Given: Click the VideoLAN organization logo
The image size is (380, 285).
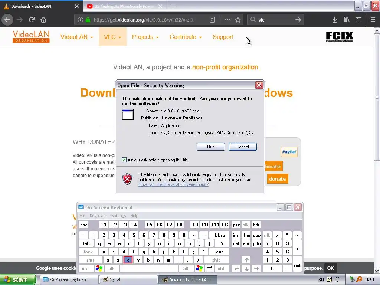Looking at the screenshot, I should click(31, 37).
